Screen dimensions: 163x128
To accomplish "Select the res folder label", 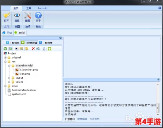I will 14,62.
